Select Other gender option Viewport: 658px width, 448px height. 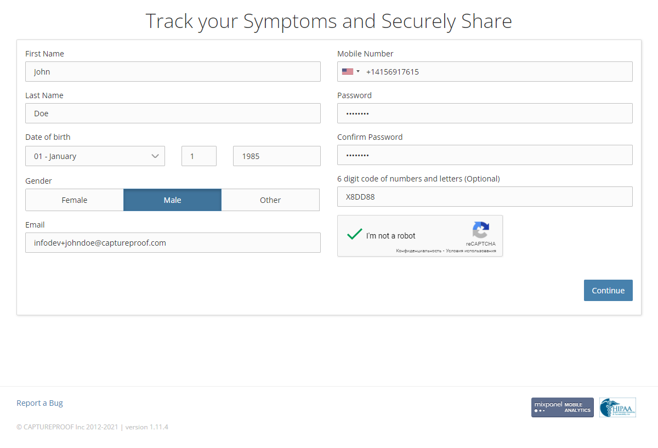[x=270, y=200]
